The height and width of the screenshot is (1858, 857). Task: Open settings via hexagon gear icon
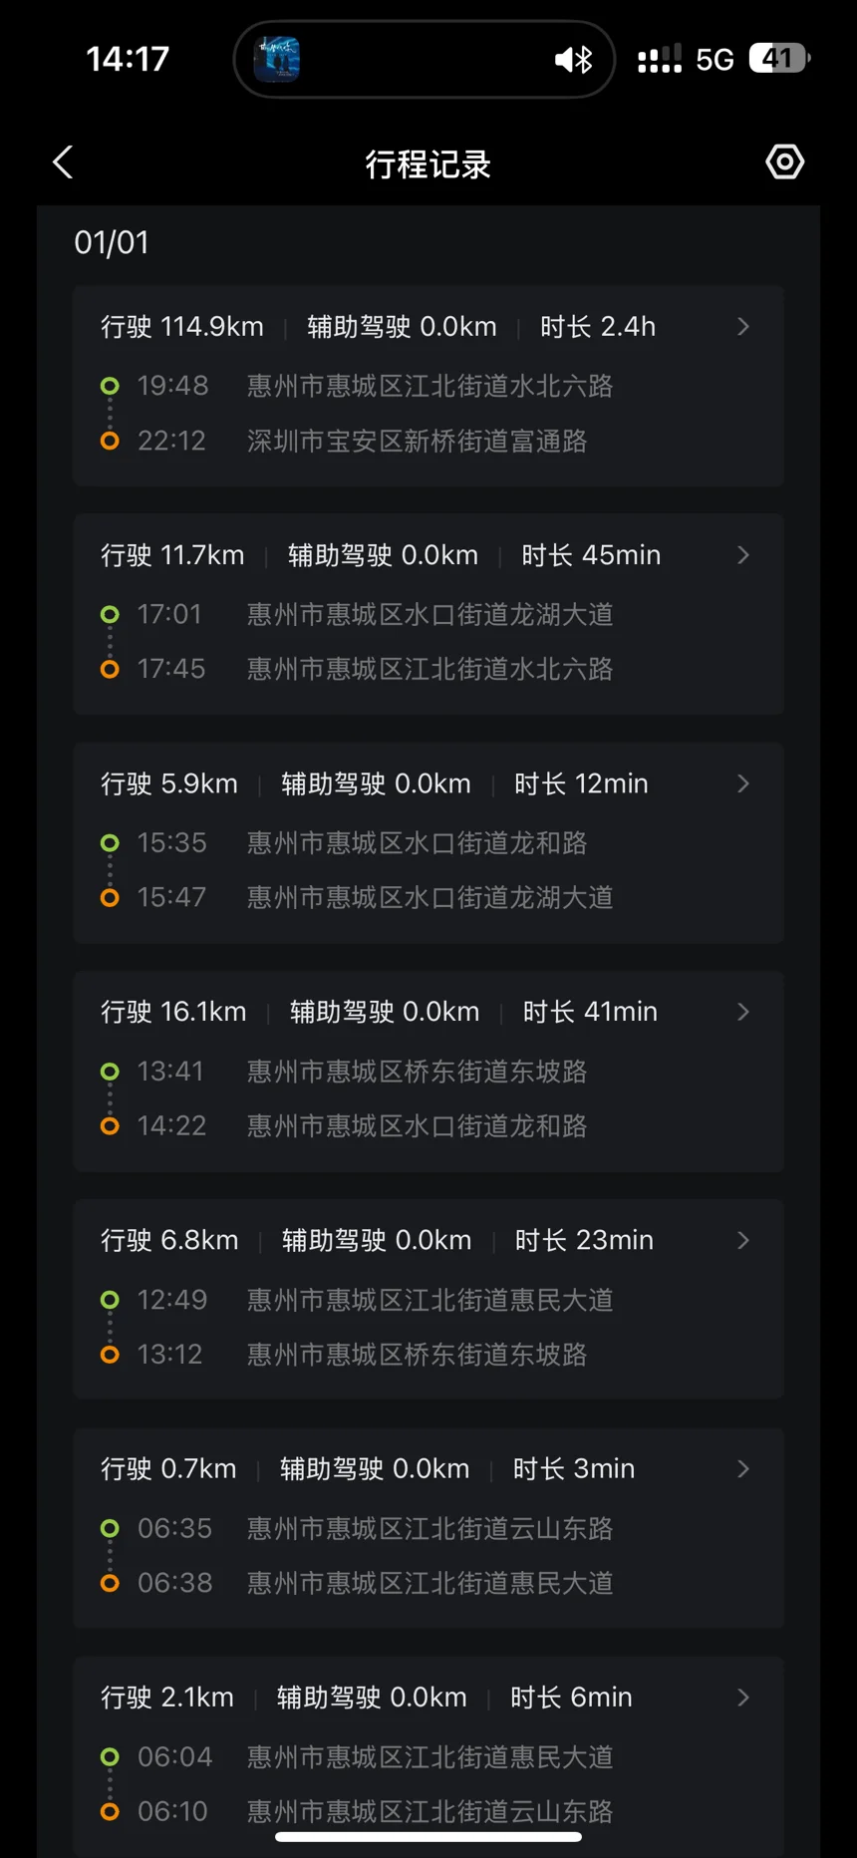784,161
